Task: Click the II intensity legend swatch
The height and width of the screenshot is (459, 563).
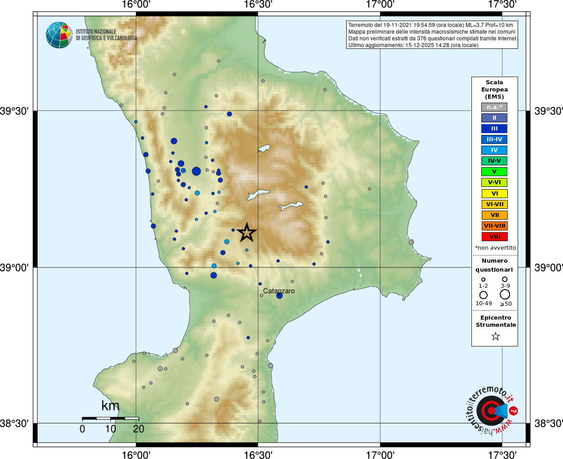Action: point(494,118)
